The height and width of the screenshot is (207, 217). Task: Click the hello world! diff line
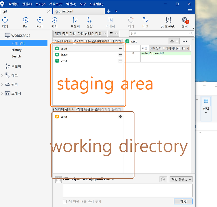pos(166,53)
